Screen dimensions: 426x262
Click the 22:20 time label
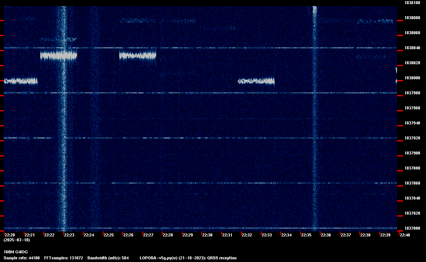click(9, 235)
